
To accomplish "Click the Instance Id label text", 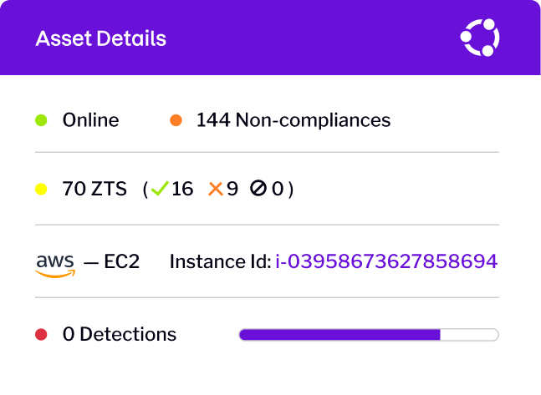I will tap(220, 261).
